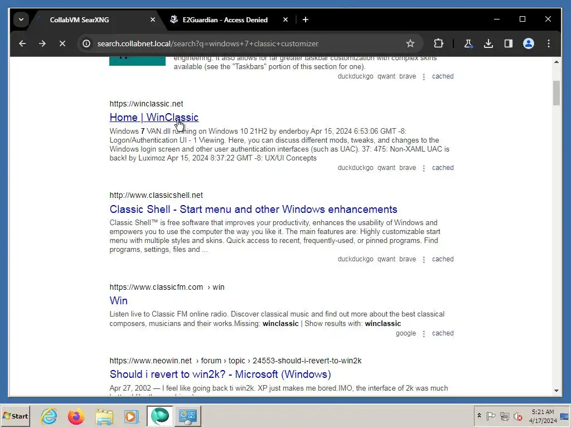The image size is (571, 428).
Task: Click qwant engine under Classic Shell result
Action: click(386, 259)
